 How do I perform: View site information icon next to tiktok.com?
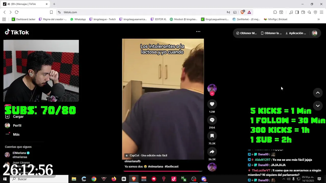click(59, 12)
